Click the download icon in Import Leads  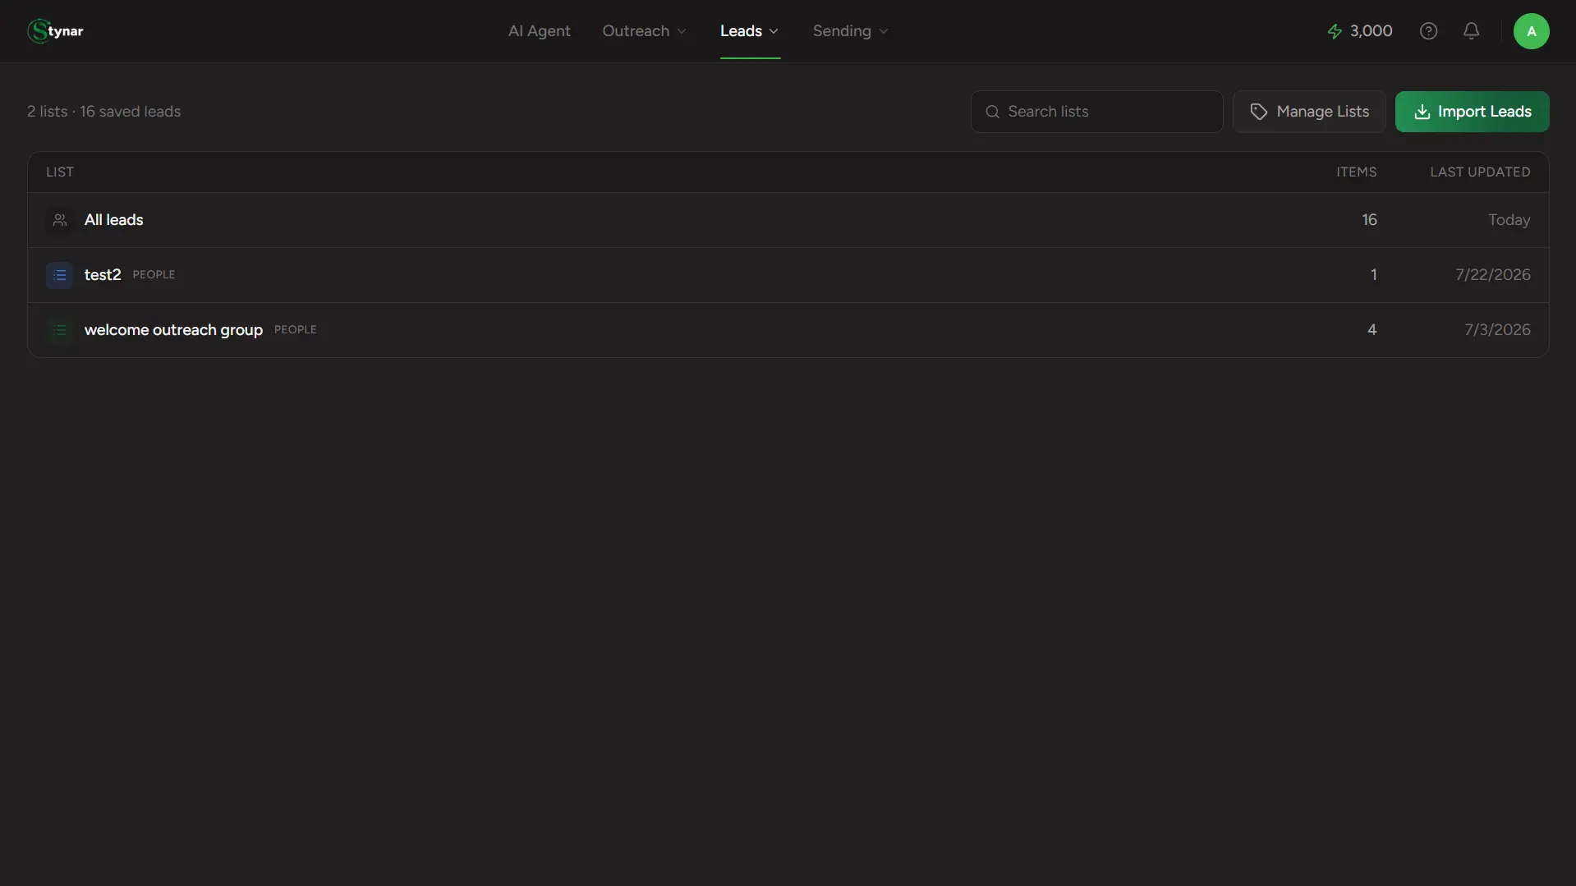pyautogui.click(x=1422, y=112)
